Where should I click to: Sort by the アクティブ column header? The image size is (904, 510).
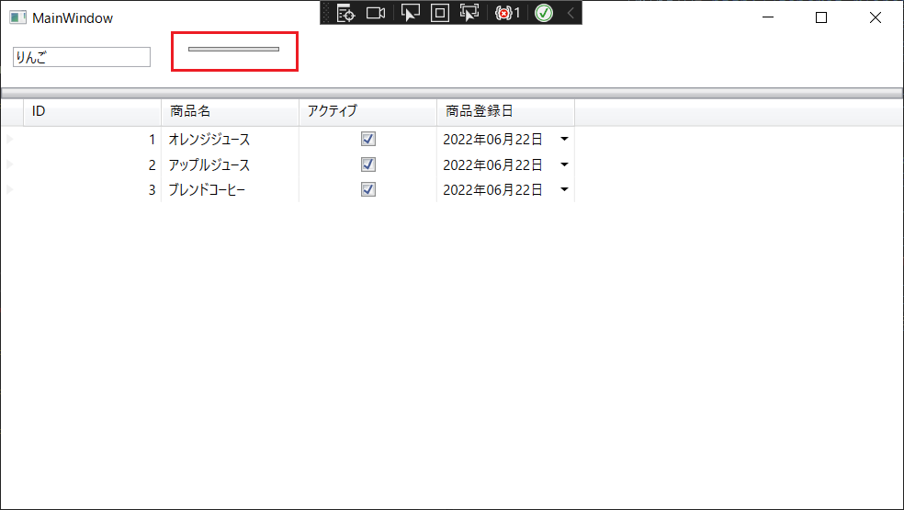(367, 111)
